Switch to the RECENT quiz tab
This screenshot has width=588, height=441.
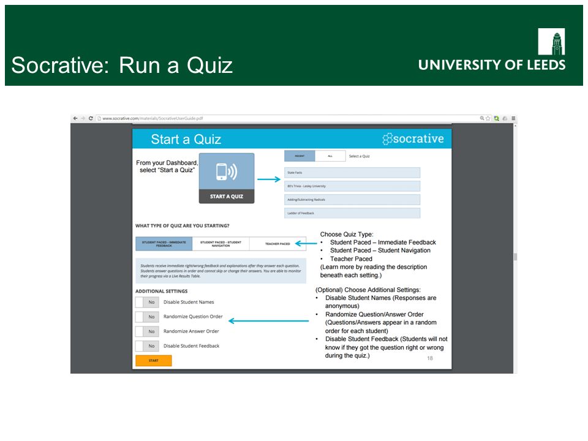pyautogui.click(x=300, y=156)
